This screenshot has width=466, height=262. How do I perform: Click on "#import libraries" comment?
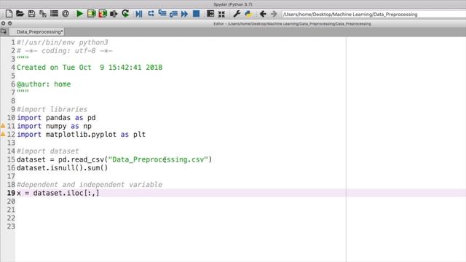52,109
